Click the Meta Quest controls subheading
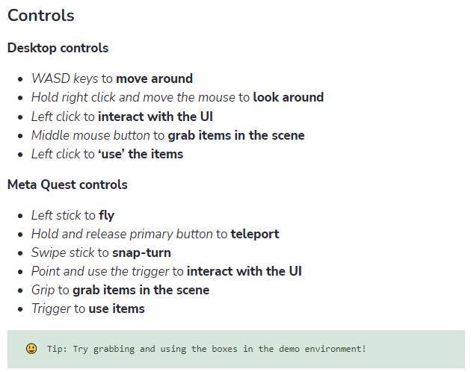This screenshot has width=471, height=372. tap(67, 185)
